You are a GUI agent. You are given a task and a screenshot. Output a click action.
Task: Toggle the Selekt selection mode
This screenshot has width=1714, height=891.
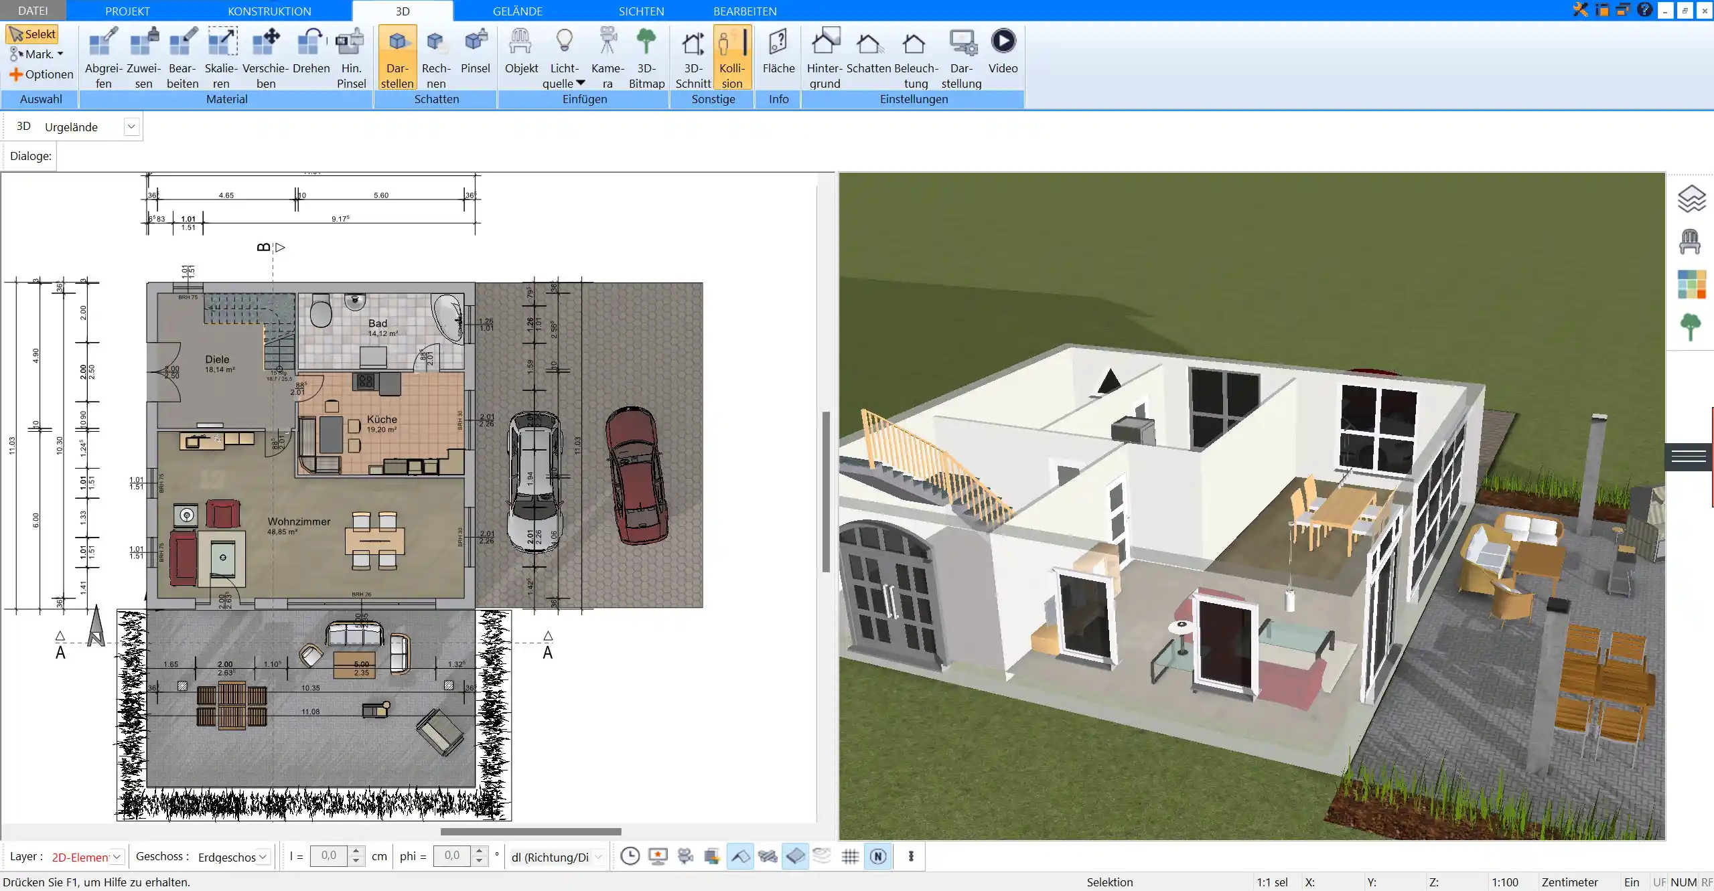coord(32,34)
